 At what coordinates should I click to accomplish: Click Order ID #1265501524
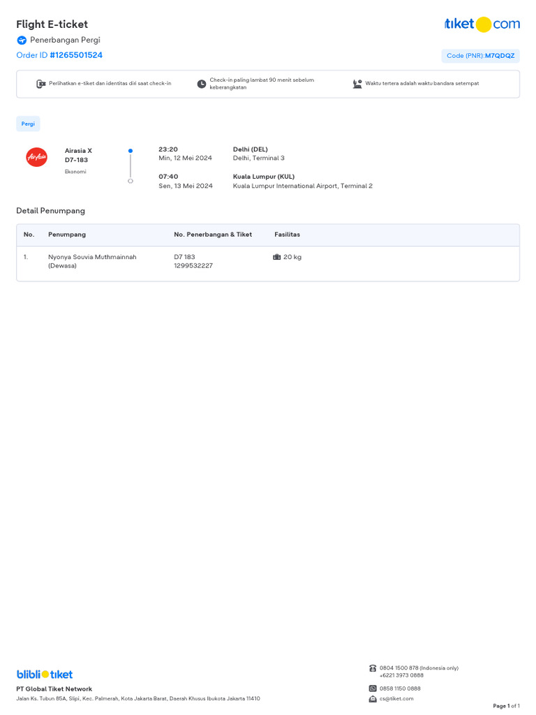[59, 55]
